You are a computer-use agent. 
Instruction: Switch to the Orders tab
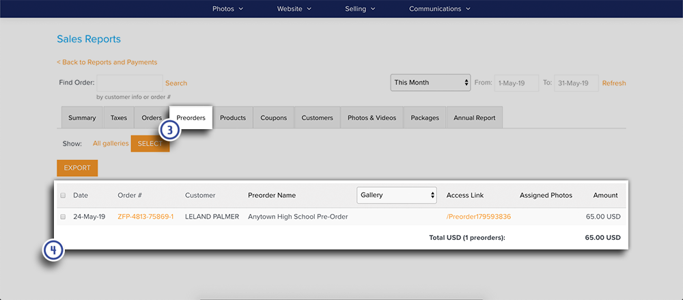152,118
